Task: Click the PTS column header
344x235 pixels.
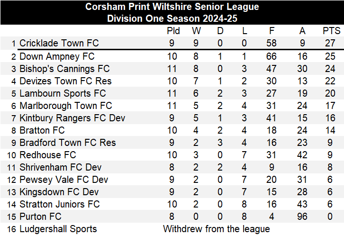Action: (x=331, y=31)
